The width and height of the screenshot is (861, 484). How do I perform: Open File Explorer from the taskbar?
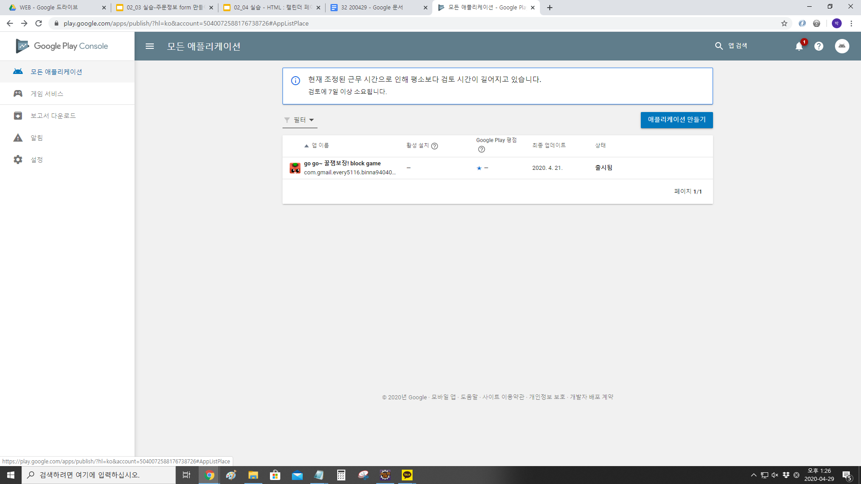coord(253,475)
